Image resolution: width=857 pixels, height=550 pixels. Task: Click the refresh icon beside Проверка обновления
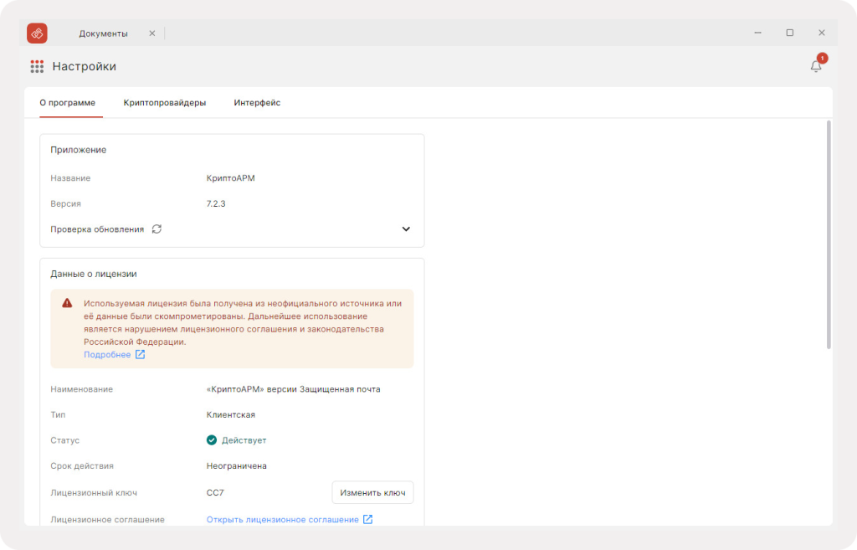(157, 229)
